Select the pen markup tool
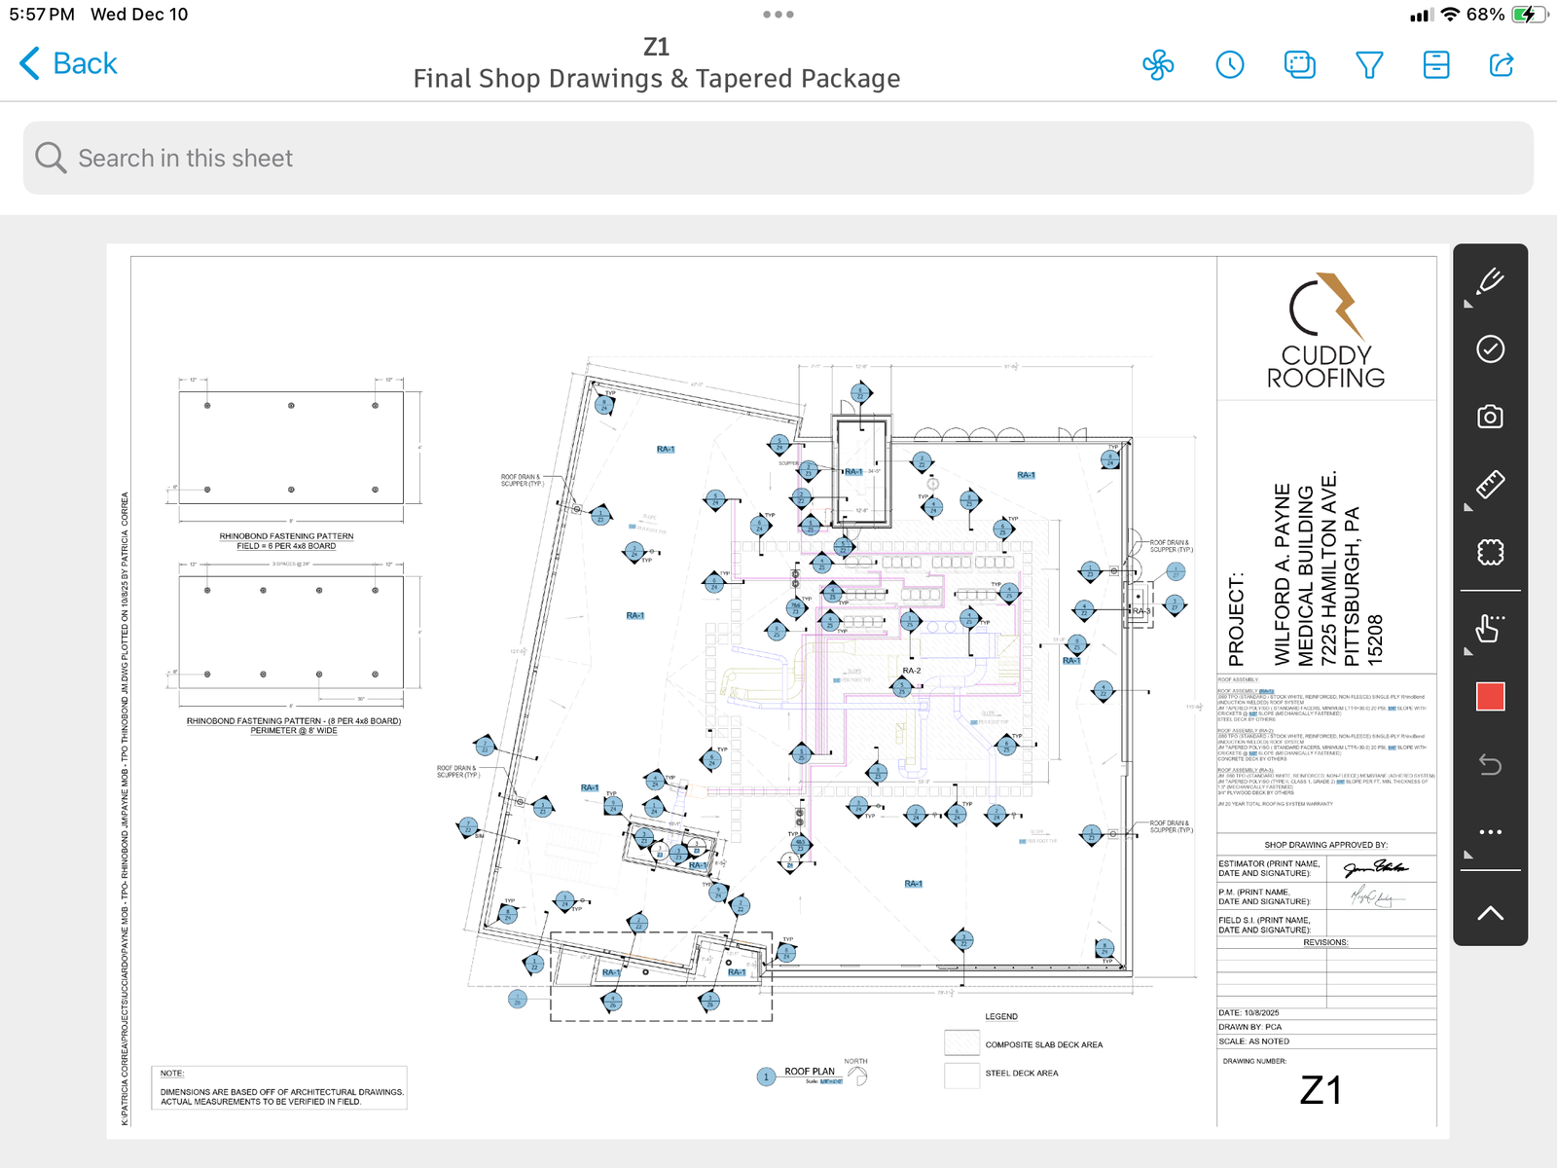This screenshot has width=1557, height=1168. pos(1490,282)
